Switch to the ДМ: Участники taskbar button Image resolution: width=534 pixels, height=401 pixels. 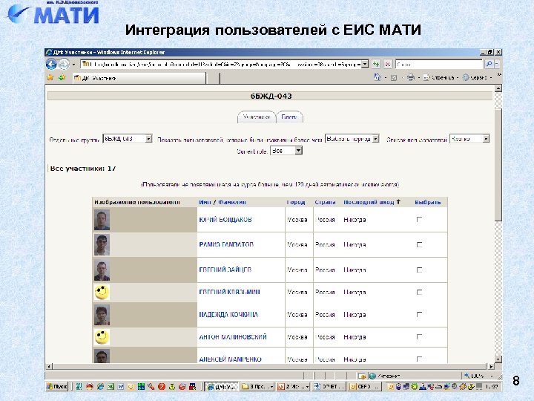[221, 386]
